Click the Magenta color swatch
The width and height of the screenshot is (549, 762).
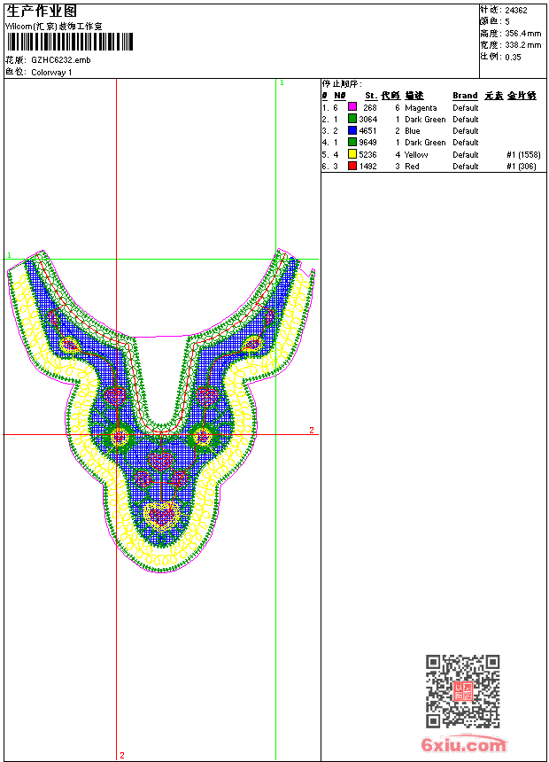pos(352,107)
